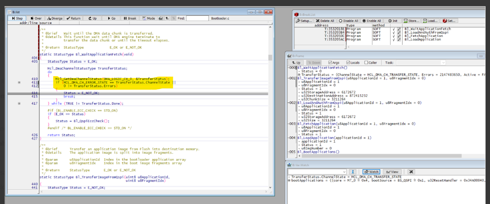
Task: Click Set... in Break.List toolbar
Action: 449,21
